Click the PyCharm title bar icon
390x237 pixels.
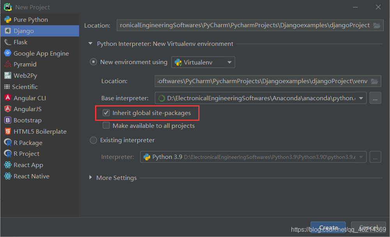pos(8,7)
